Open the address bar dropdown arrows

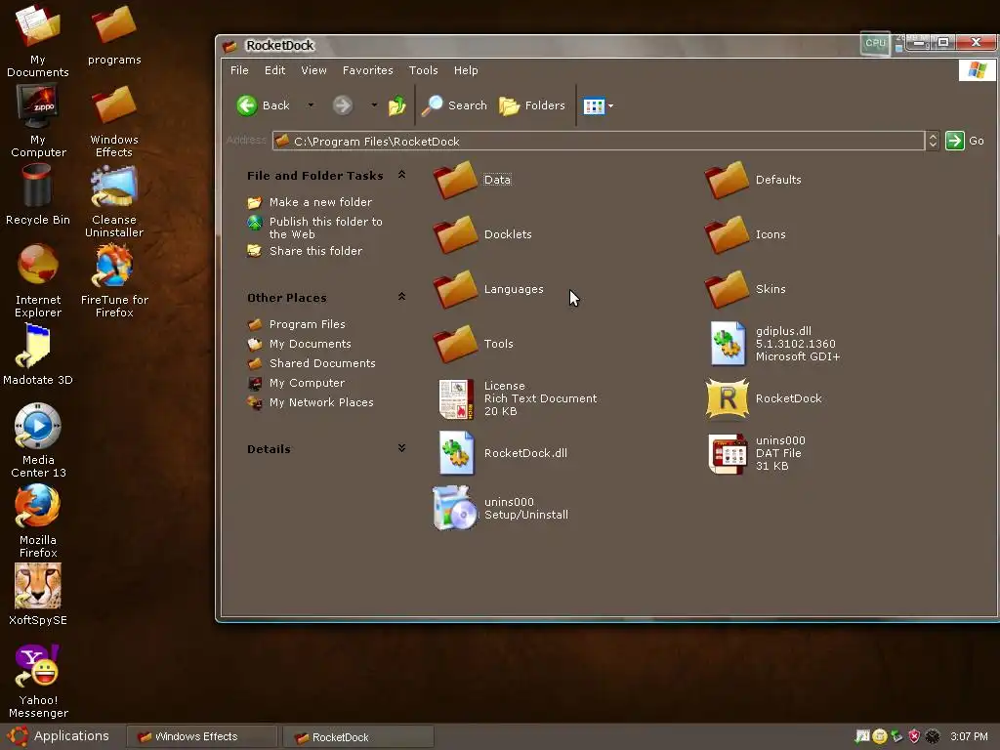coord(933,141)
